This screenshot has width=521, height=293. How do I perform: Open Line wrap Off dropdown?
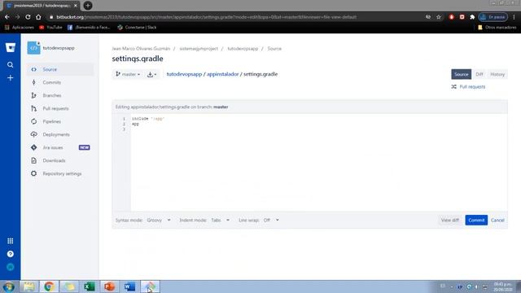tap(271, 221)
